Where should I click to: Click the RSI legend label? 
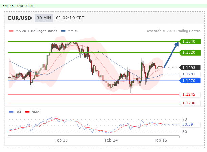[x=18, y=112]
